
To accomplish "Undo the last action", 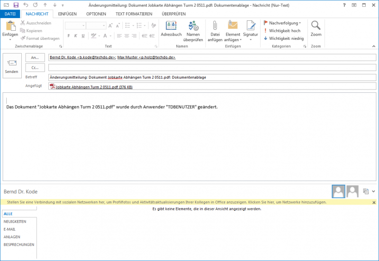I will tap(26, 5).
